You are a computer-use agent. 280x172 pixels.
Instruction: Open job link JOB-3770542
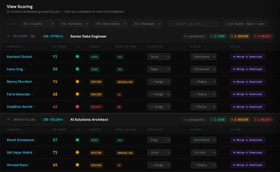coord(53,36)
